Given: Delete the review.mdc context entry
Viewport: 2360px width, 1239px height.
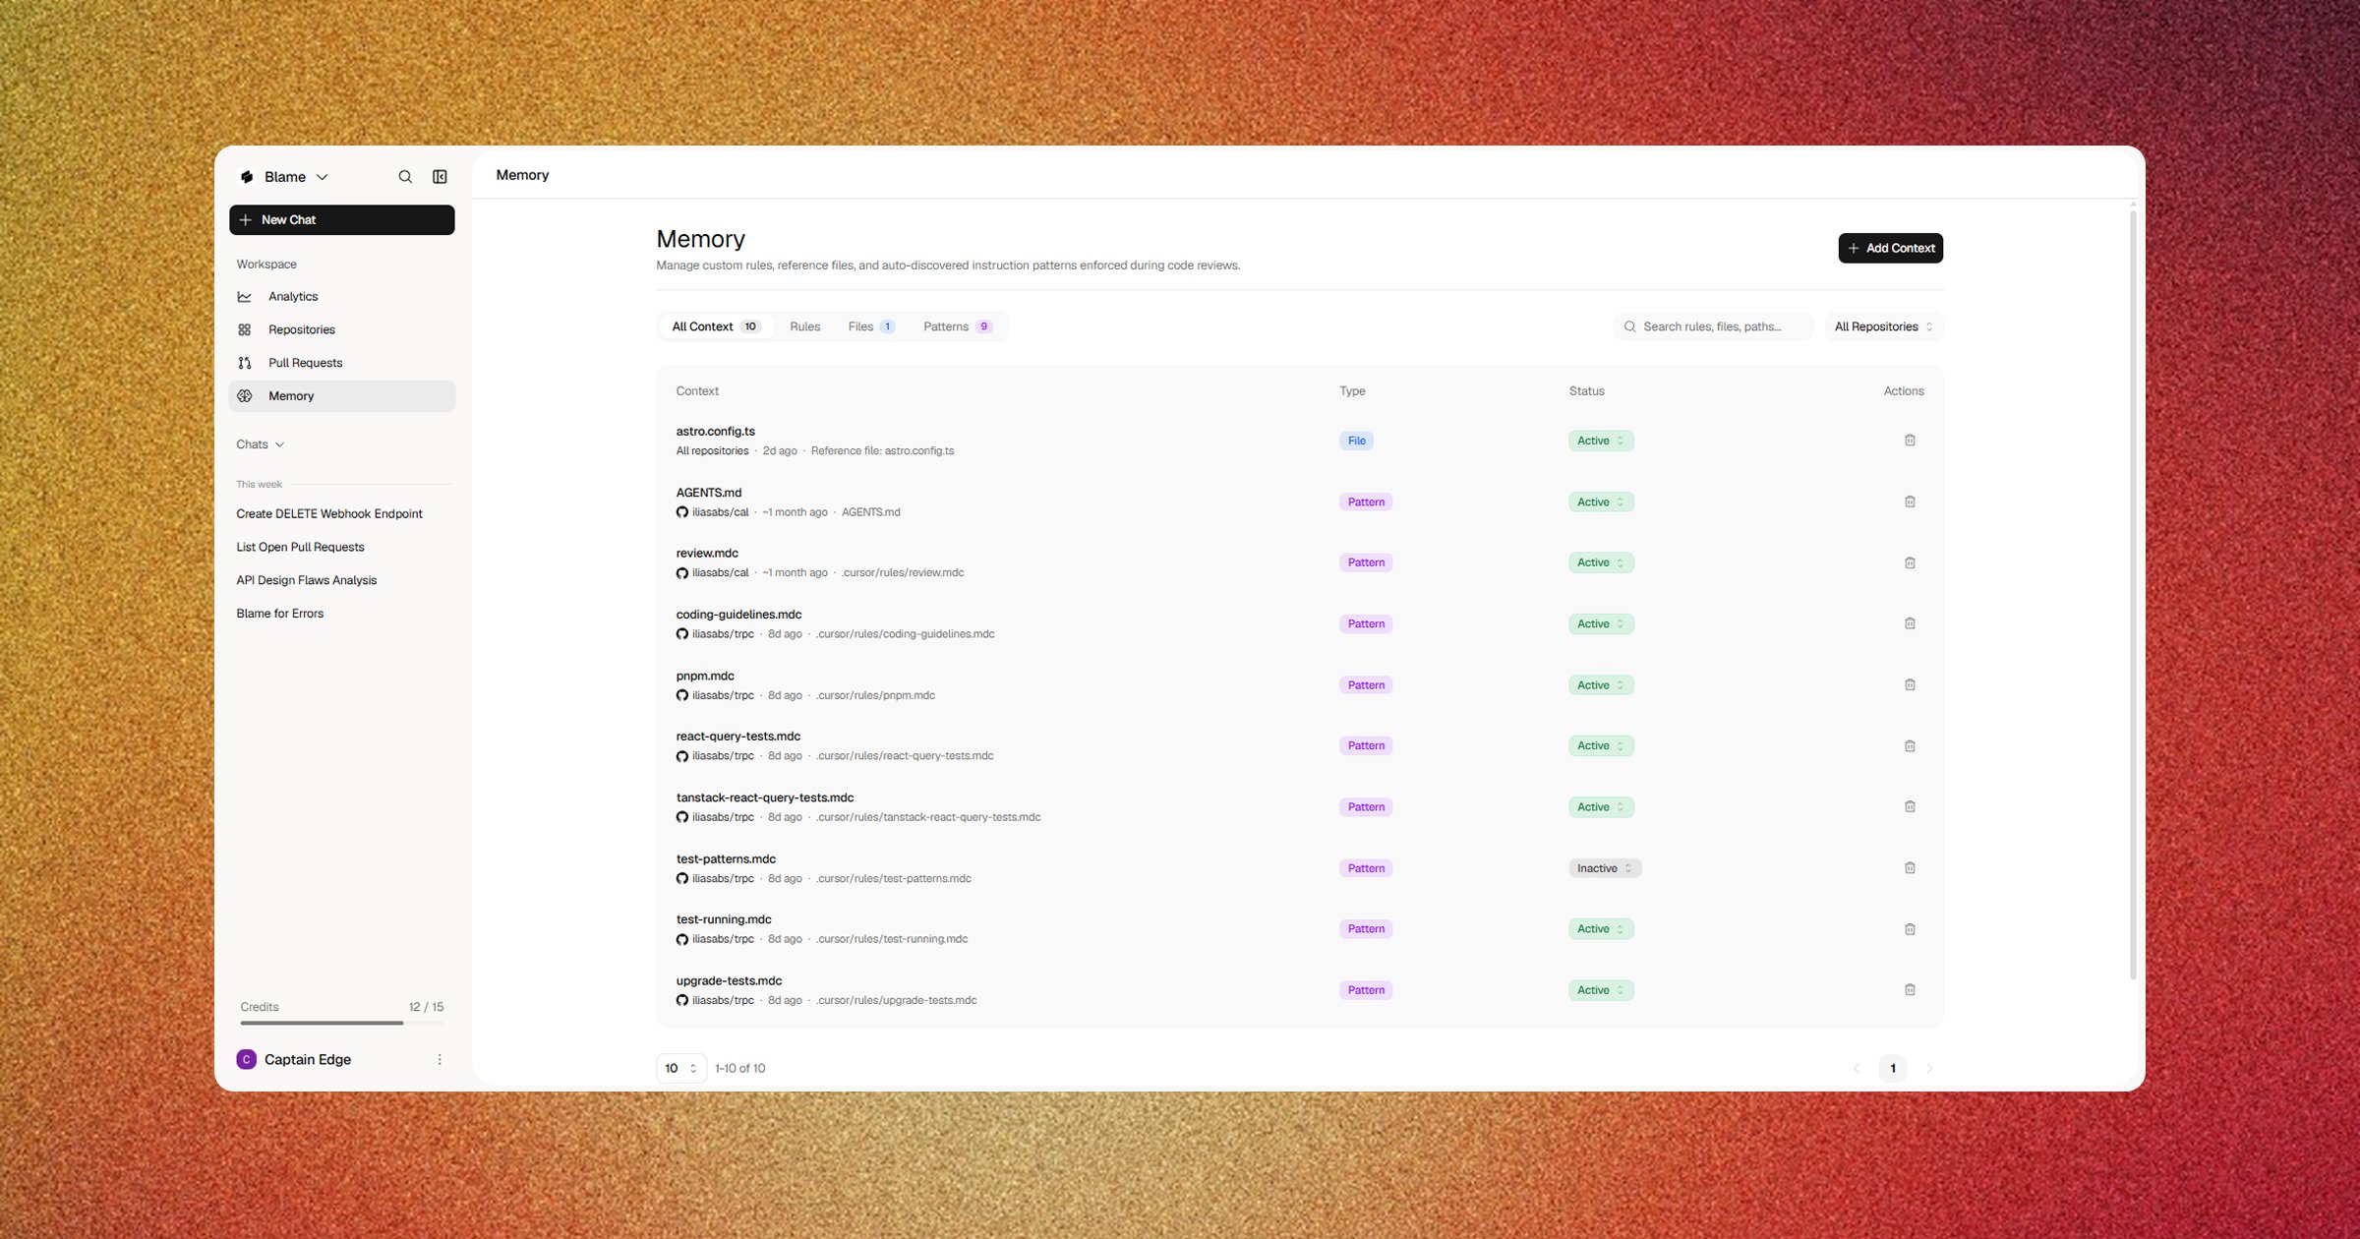Looking at the screenshot, I should [1910, 562].
